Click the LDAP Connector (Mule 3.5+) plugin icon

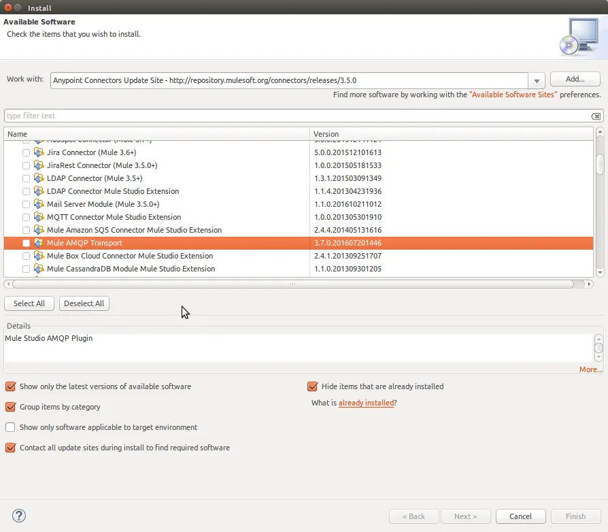[x=39, y=178]
